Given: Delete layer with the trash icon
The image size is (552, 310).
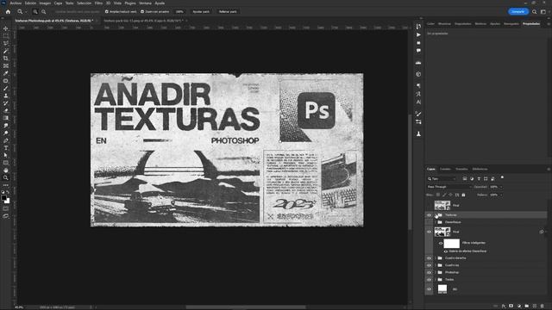Looking at the screenshot, I should pyautogui.click(x=543, y=307).
